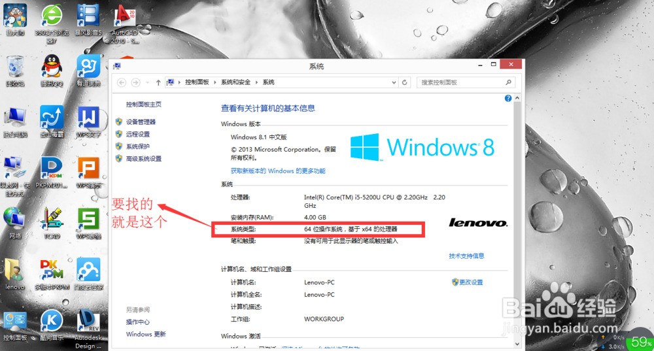Screen dimensions: 654x351
Task: Open the recent locations dropdown arrow
Action: pyautogui.click(x=147, y=82)
